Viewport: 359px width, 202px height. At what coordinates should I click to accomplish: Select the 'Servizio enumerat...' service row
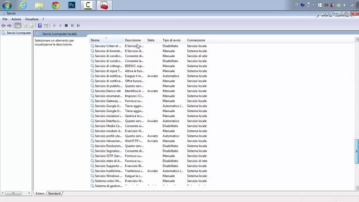point(149,96)
